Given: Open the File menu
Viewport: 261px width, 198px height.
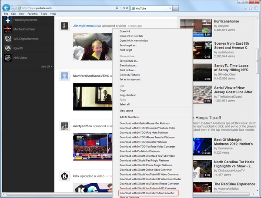Looking at the screenshot, I should click(6, 14).
